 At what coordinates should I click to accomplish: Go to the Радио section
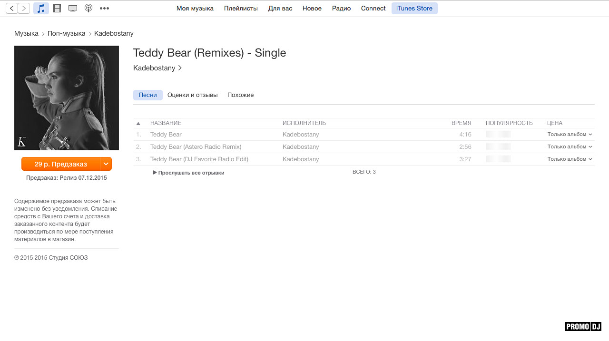(341, 8)
